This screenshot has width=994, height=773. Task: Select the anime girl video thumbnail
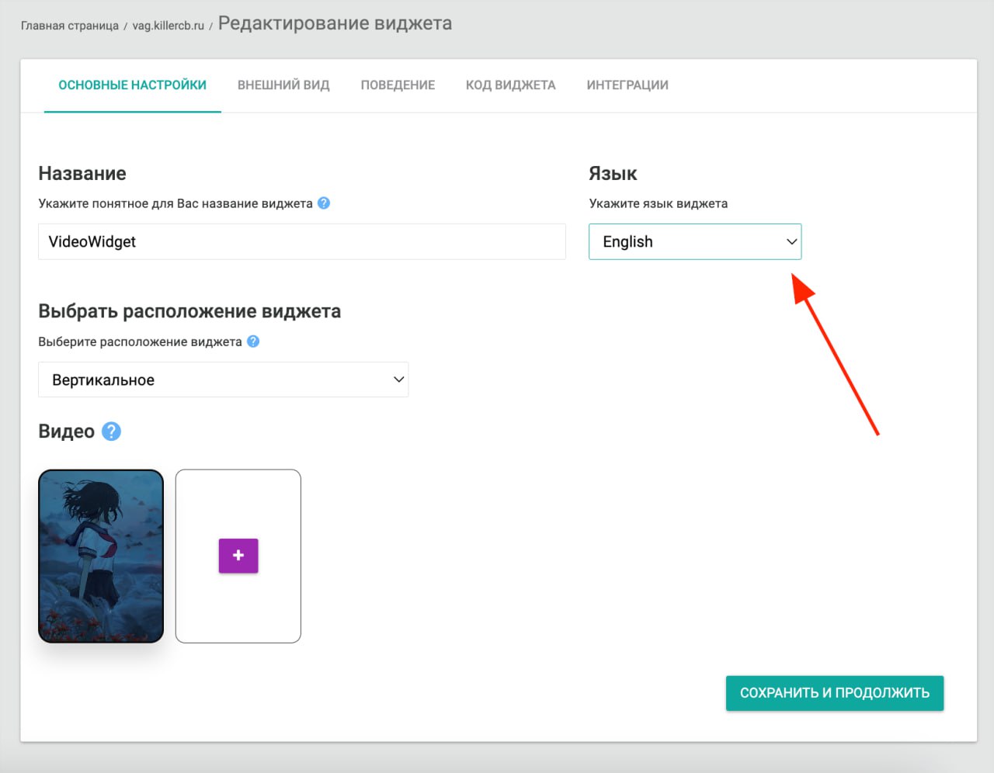(101, 556)
